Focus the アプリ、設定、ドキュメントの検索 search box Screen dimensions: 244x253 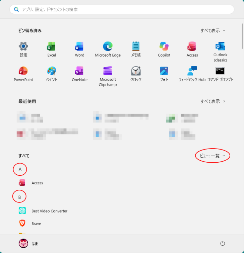(122, 9)
